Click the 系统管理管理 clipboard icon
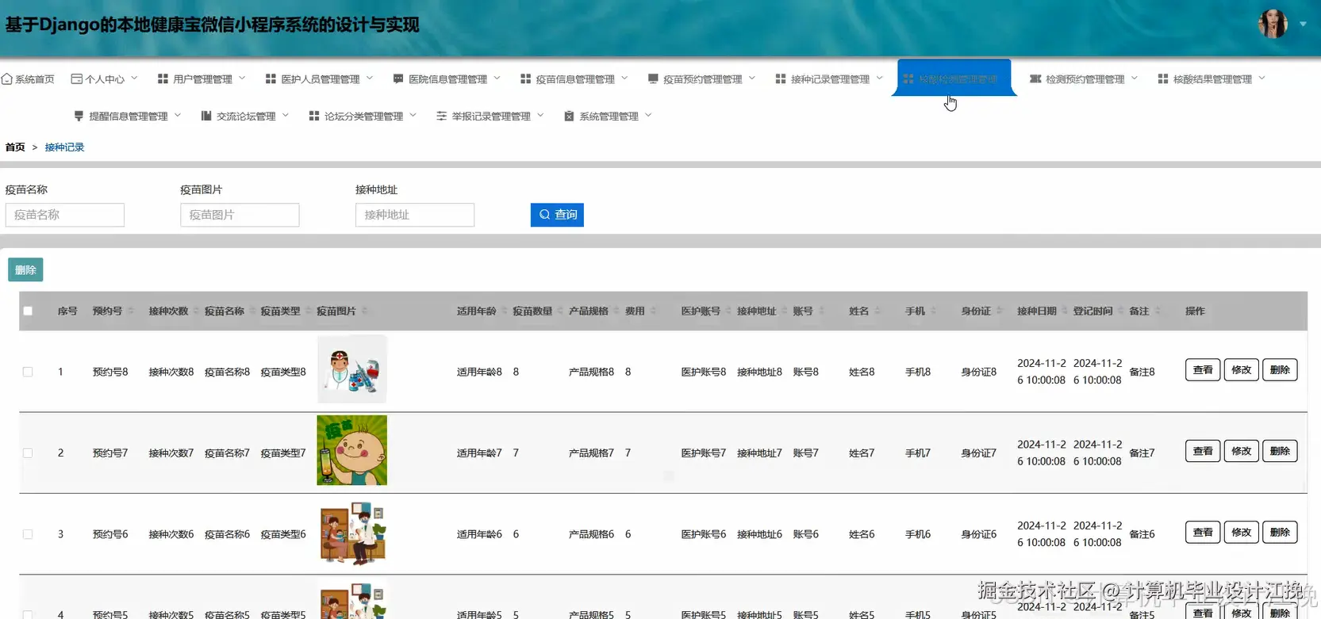Image resolution: width=1321 pixels, height=619 pixels. point(569,116)
